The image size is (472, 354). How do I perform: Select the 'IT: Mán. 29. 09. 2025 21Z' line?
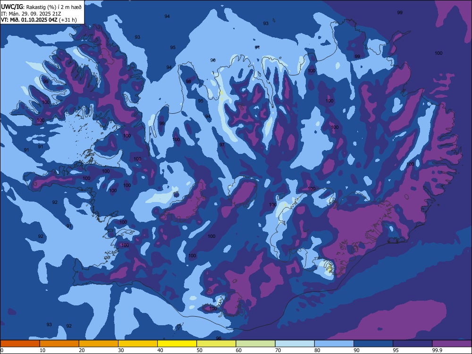point(31,14)
